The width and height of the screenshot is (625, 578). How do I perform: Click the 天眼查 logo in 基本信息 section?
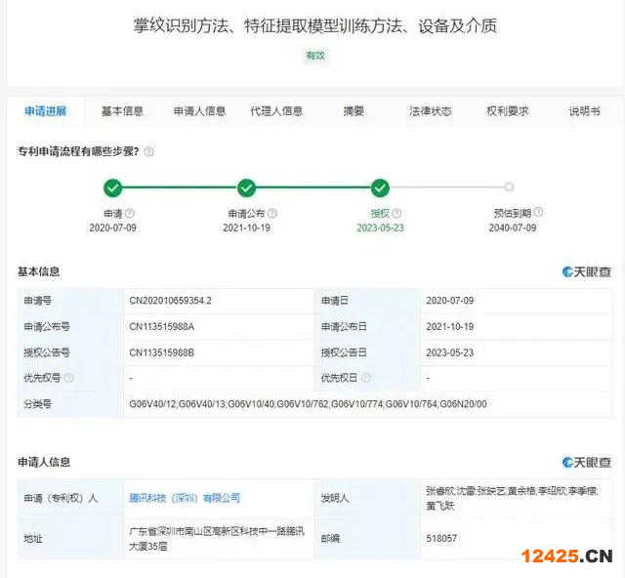point(587,271)
